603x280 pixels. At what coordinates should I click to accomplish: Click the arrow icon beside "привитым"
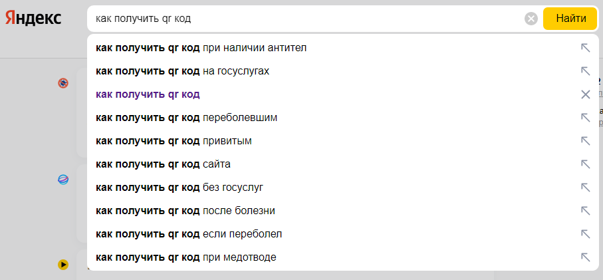(585, 141)
